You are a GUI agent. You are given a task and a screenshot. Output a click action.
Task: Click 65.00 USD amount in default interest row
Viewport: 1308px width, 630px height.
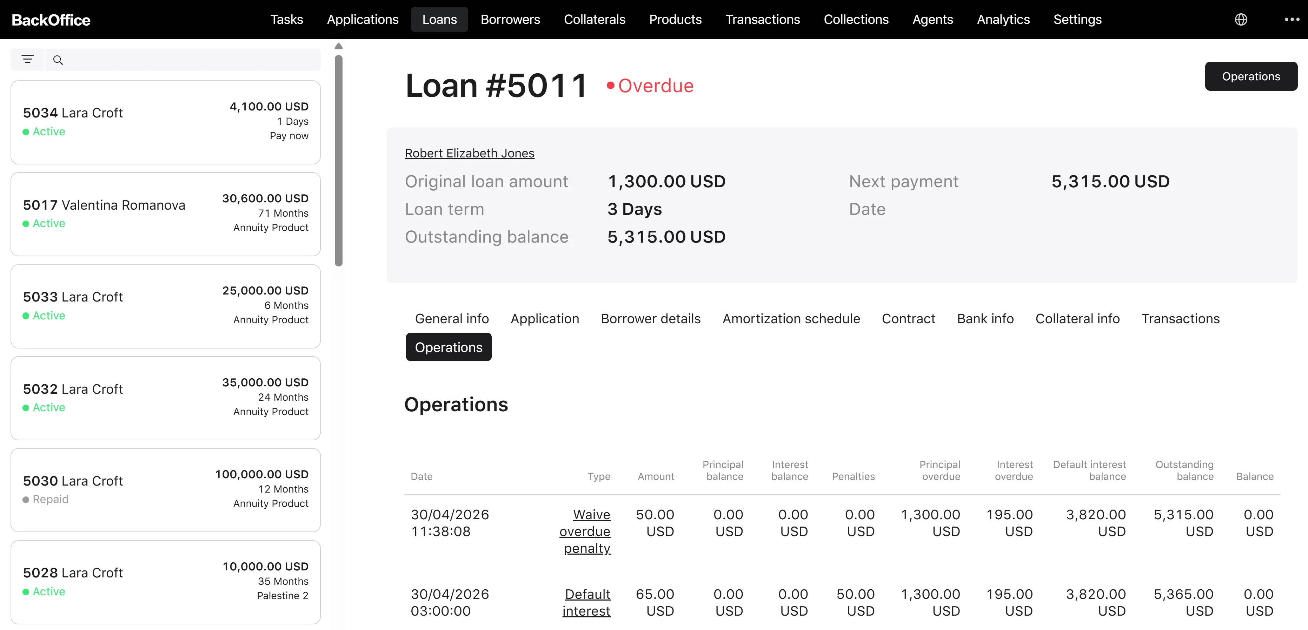(655, 602)
